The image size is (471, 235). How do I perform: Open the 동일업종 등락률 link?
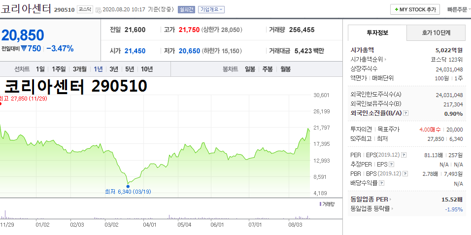point(370,208)
